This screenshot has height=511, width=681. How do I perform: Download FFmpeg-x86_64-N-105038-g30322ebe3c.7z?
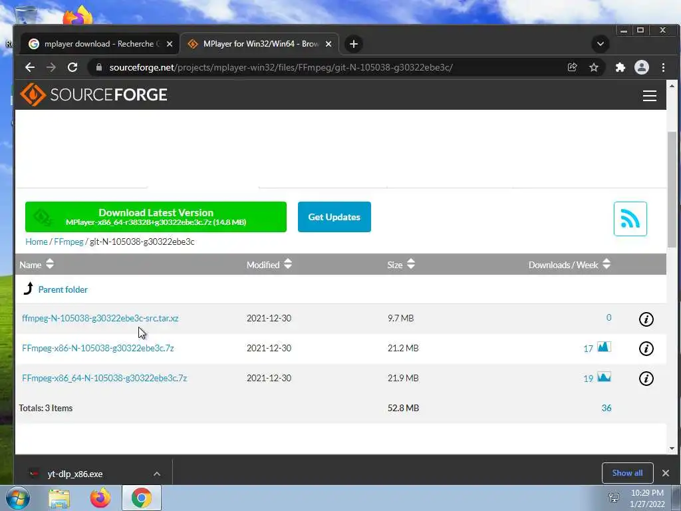pyautogui.click(x=104, y=378)
